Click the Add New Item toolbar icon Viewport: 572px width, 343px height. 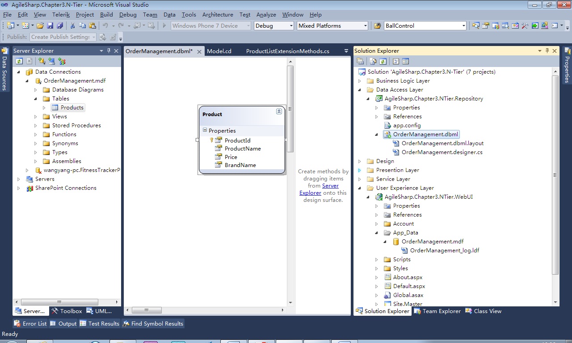pyautogui.click(x=25, y=25)
